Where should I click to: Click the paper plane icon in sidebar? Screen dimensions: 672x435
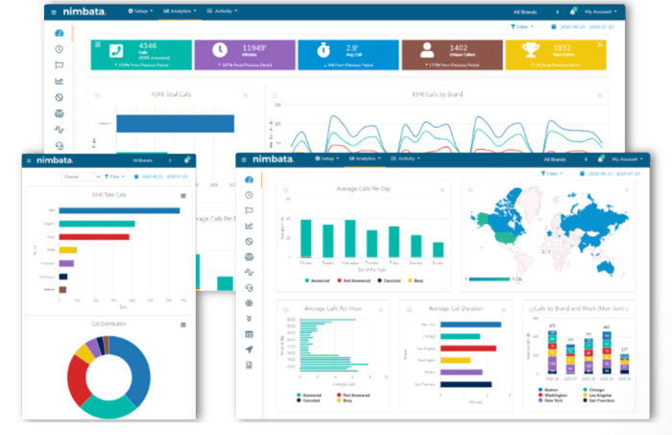tap(250, 350)
